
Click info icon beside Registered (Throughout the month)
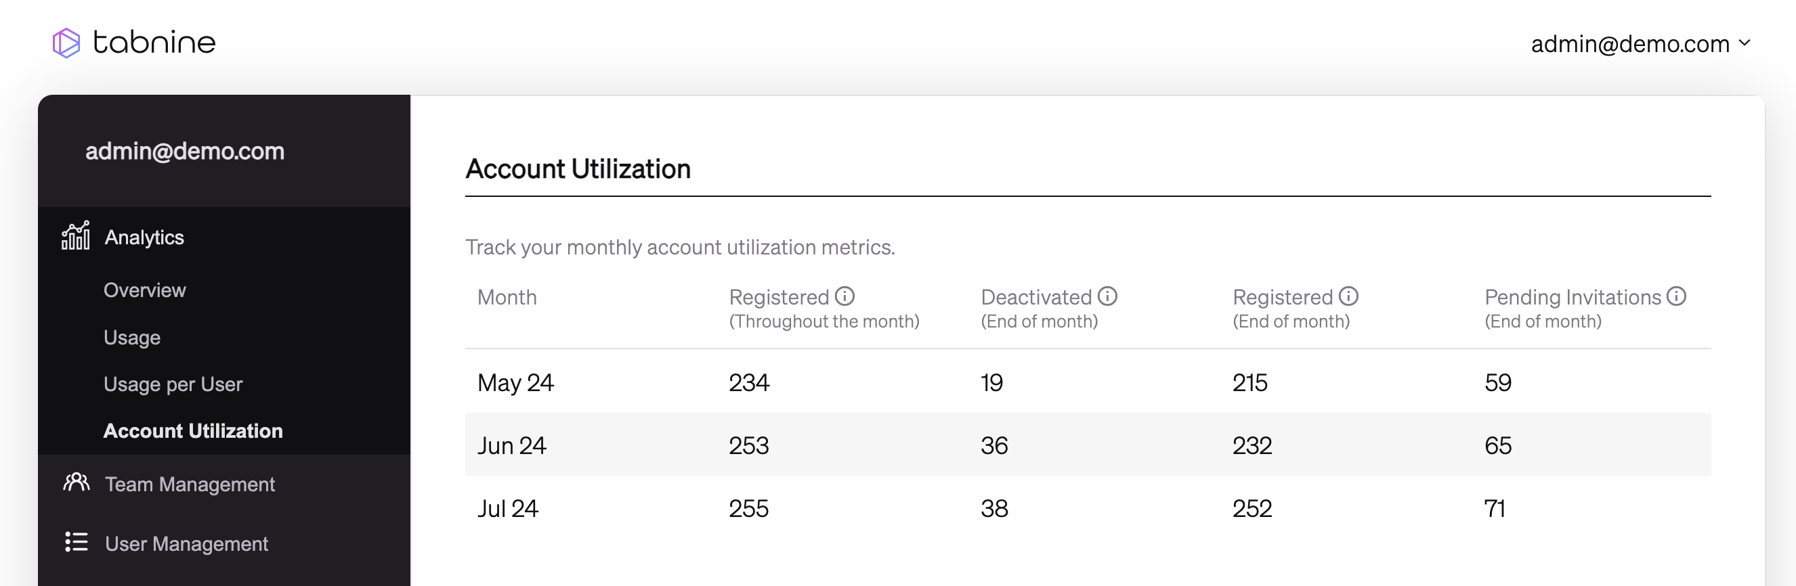(x=844, y=296)
